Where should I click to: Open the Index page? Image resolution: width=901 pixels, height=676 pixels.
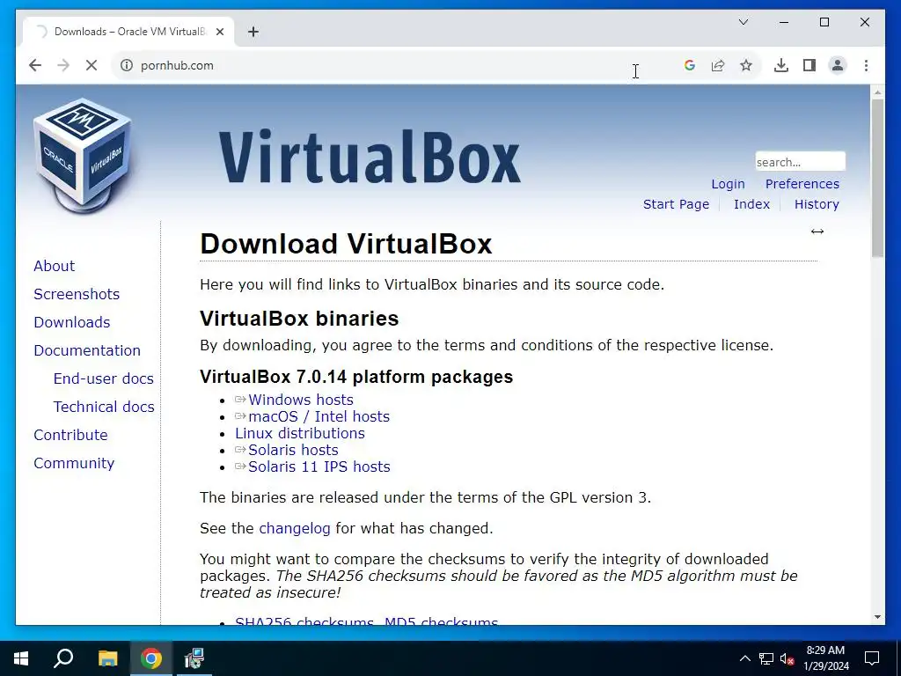751,204
